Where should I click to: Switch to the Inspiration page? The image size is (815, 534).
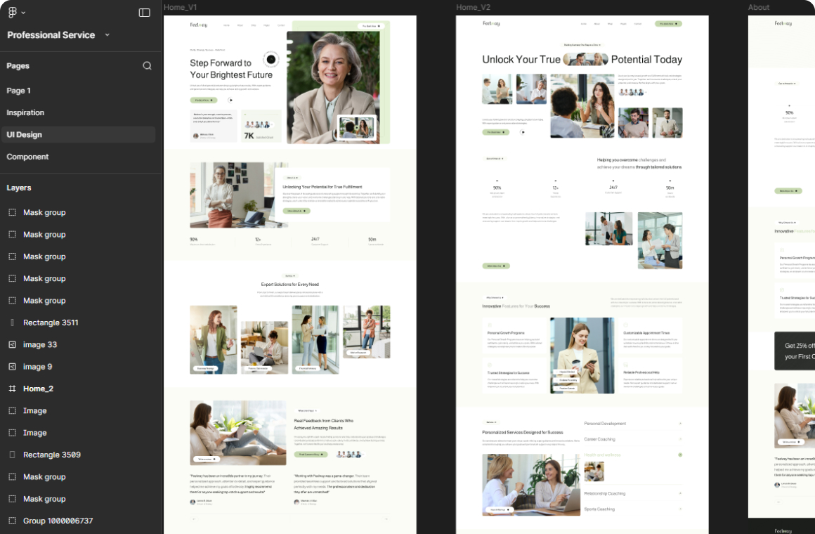(26, 112)
